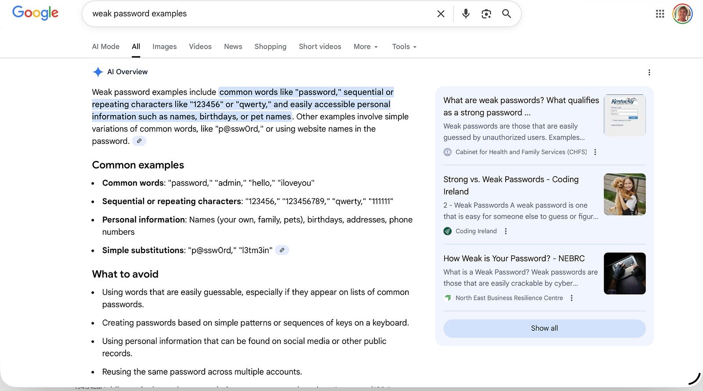Open "How Weak is Your Password? - NEBRC"

pos(514,258)
